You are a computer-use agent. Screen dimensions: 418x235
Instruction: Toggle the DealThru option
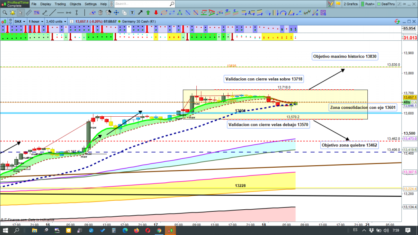click(x=387, y=4)
